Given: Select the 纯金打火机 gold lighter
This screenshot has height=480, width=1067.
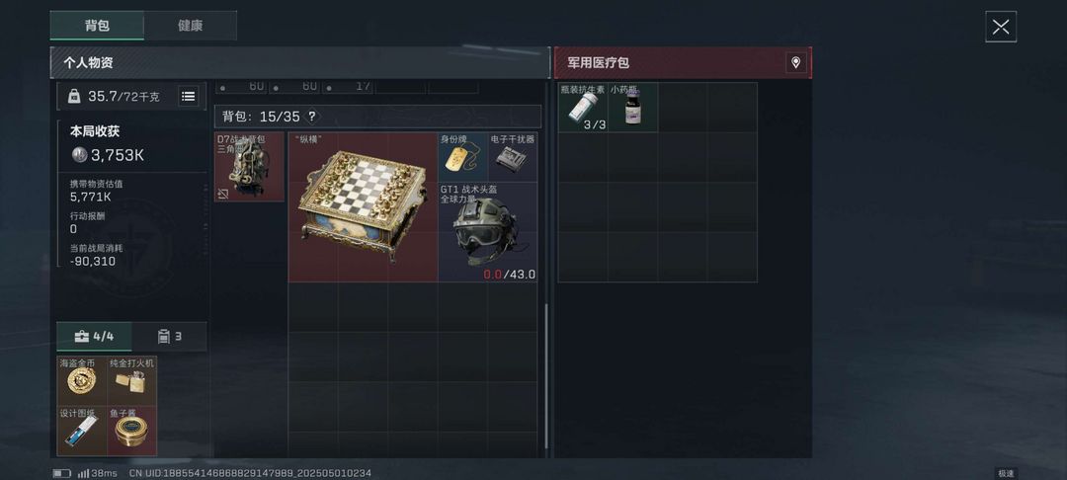Looking at the screenshot, I should (132, 380).
